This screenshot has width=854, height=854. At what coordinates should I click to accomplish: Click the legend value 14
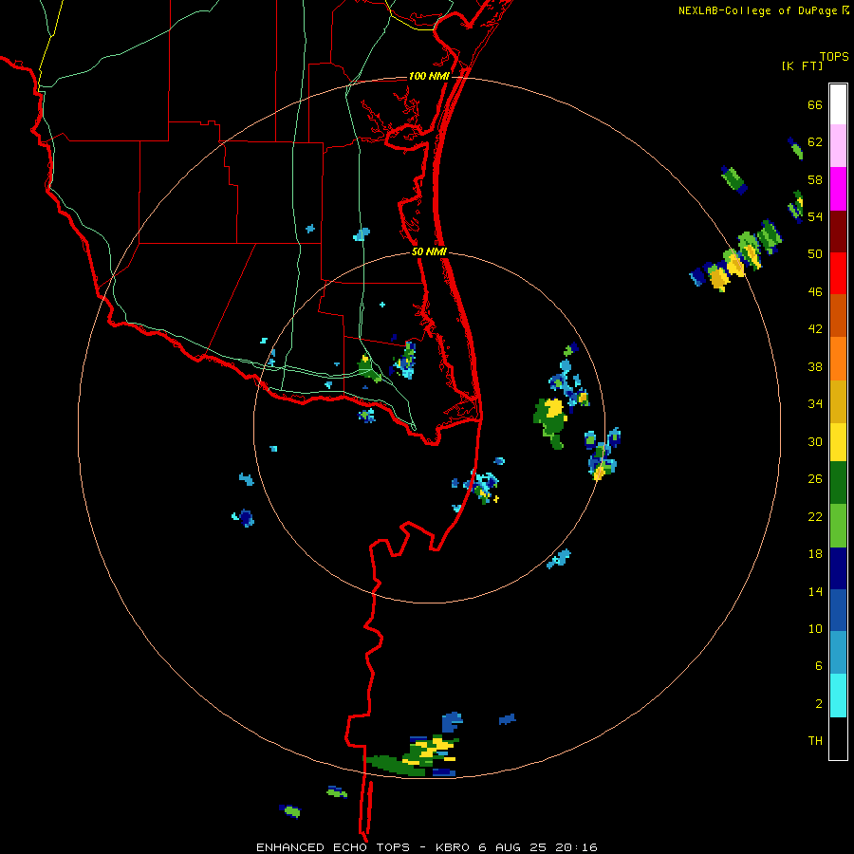pos(815,591)
